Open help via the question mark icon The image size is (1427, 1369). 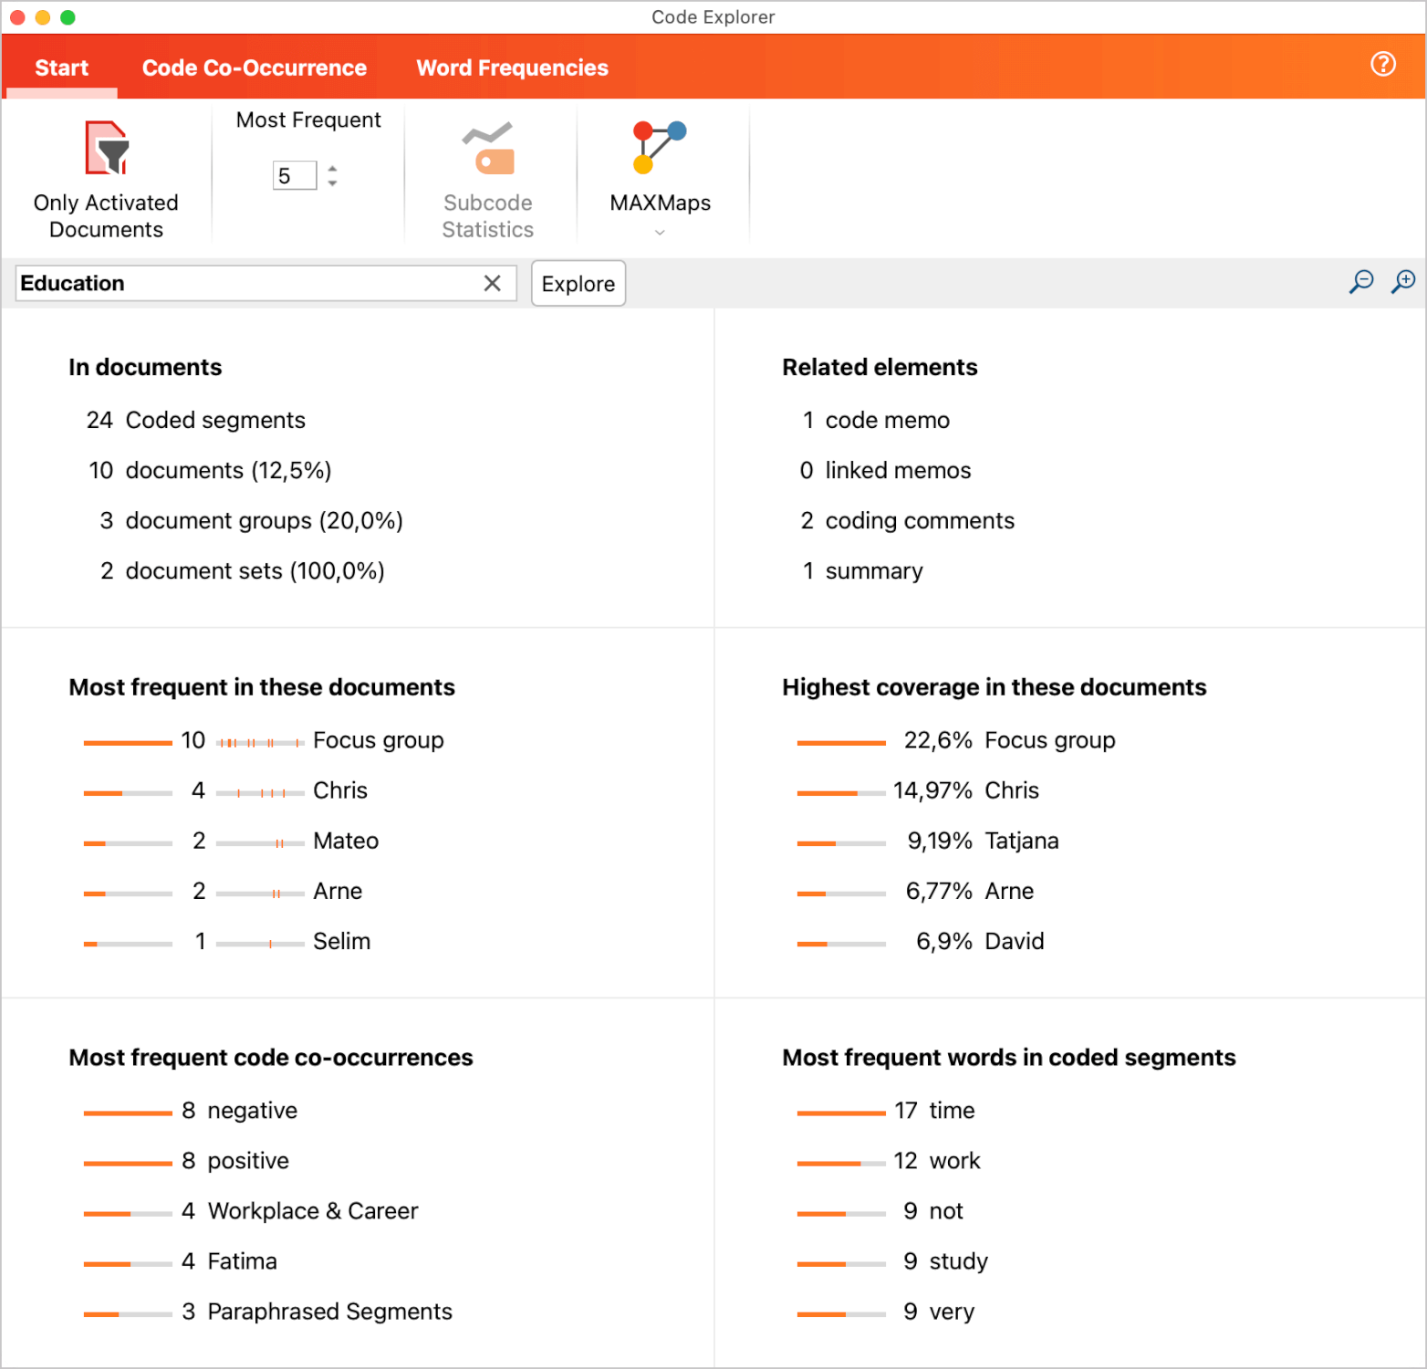pos(1382,64)
